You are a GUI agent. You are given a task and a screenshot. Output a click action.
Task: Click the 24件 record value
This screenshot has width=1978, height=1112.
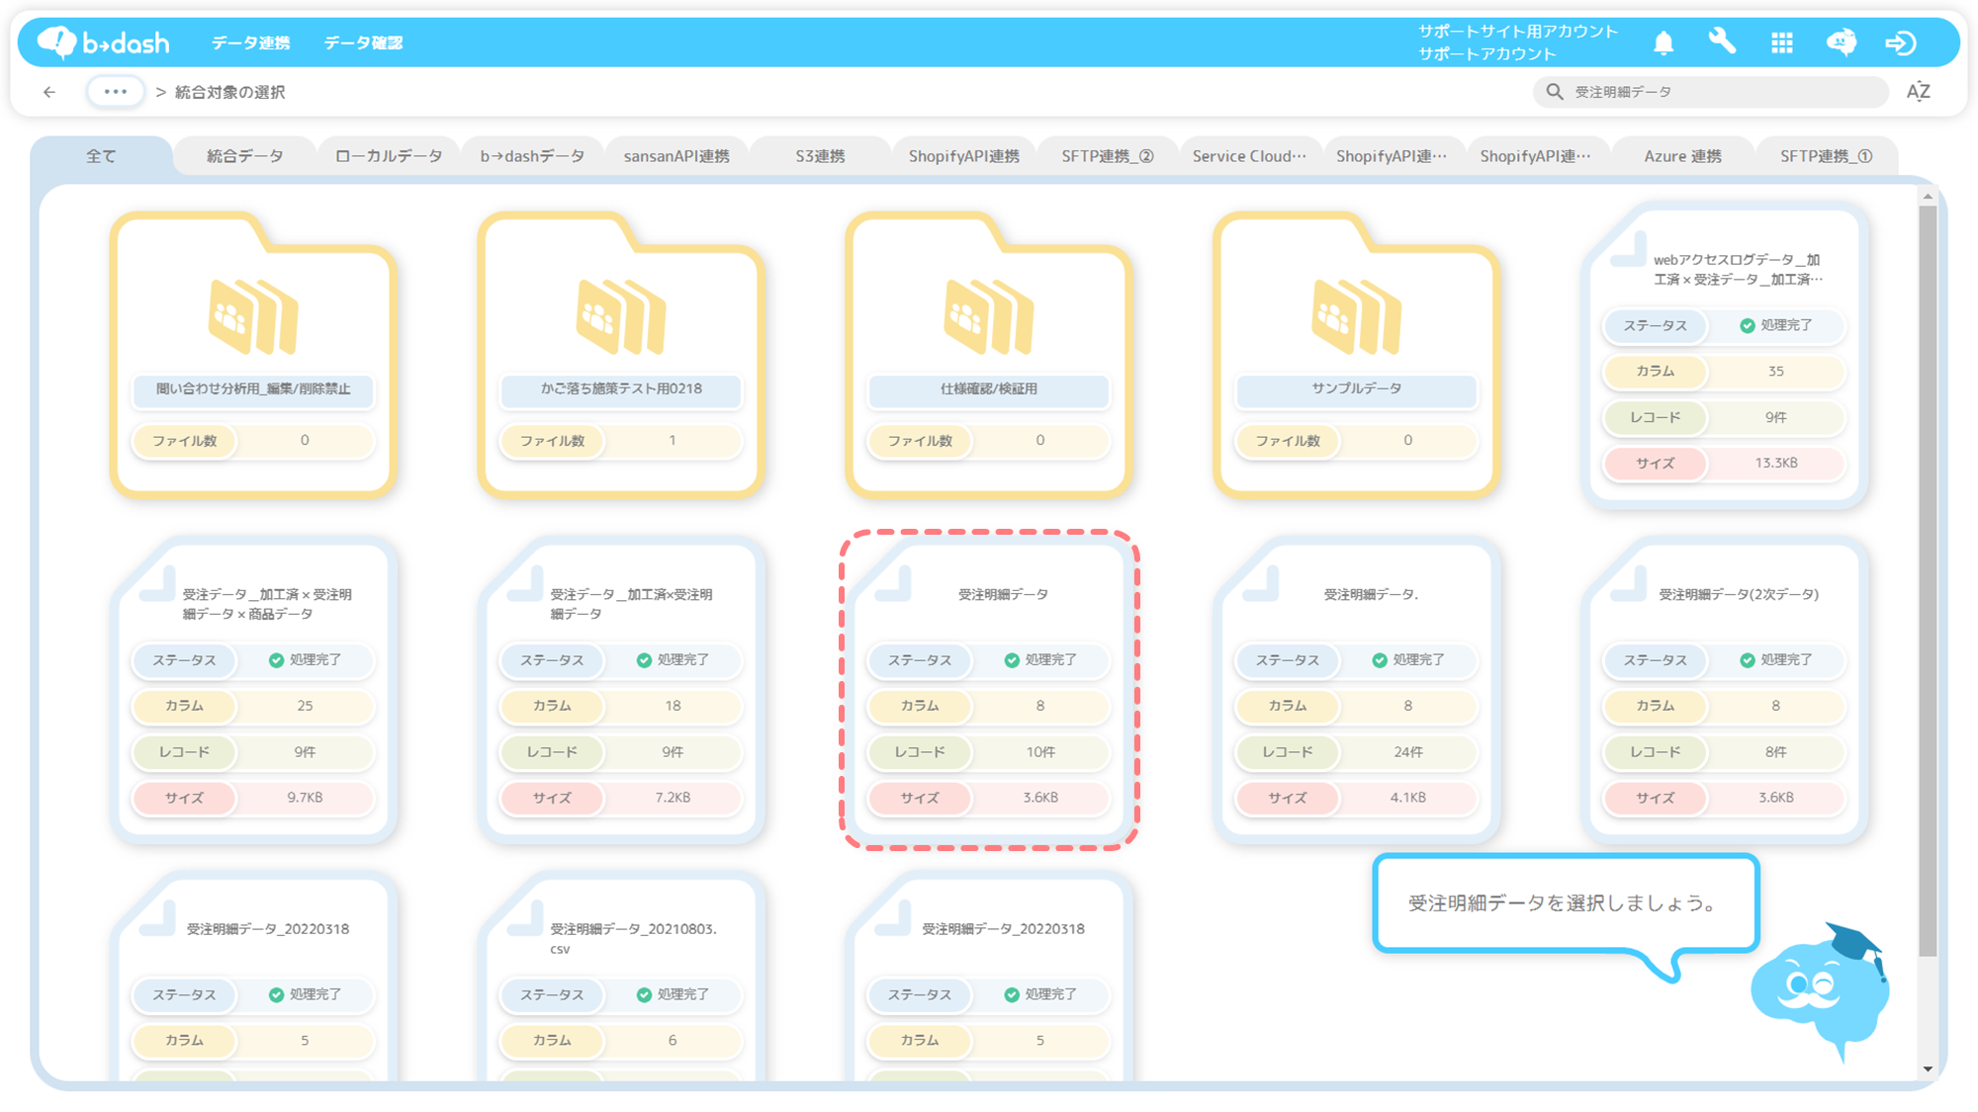click(x=1408, y=752)
